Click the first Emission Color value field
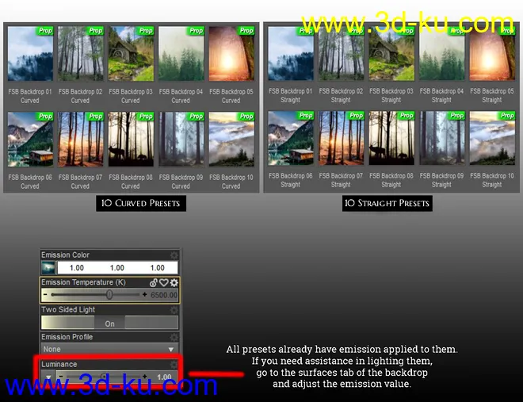Viewport: 523px width, 402px height. point(76,268)
